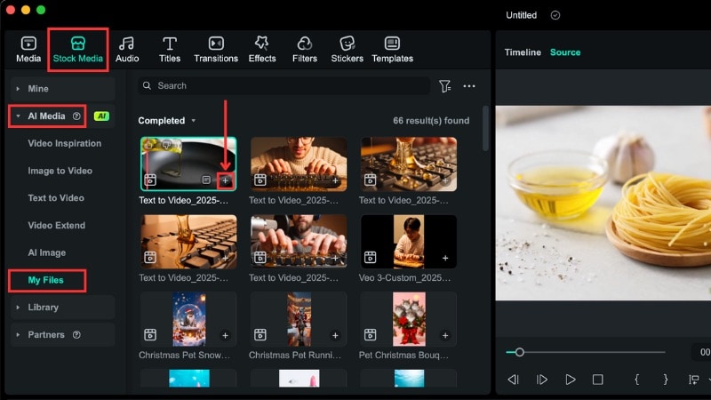Select Text to Video option
This screenshot has height=400, width=711.
point(56,197)
